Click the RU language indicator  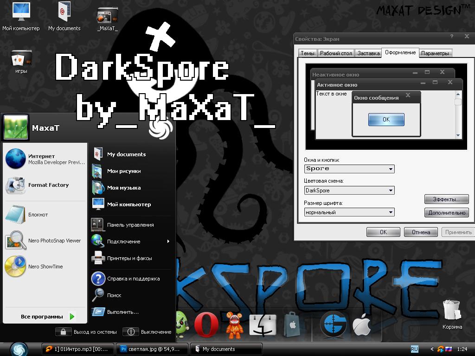tap(414, 349)
